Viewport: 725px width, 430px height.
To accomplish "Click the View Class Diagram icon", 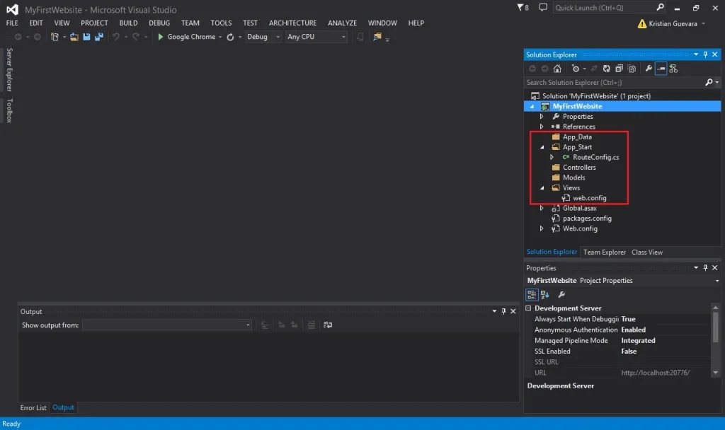I will click(x=673, y=69).
